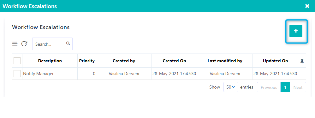Click the Created On date 28-May-2021 cell
315x118 pixels.
(174, 74)
